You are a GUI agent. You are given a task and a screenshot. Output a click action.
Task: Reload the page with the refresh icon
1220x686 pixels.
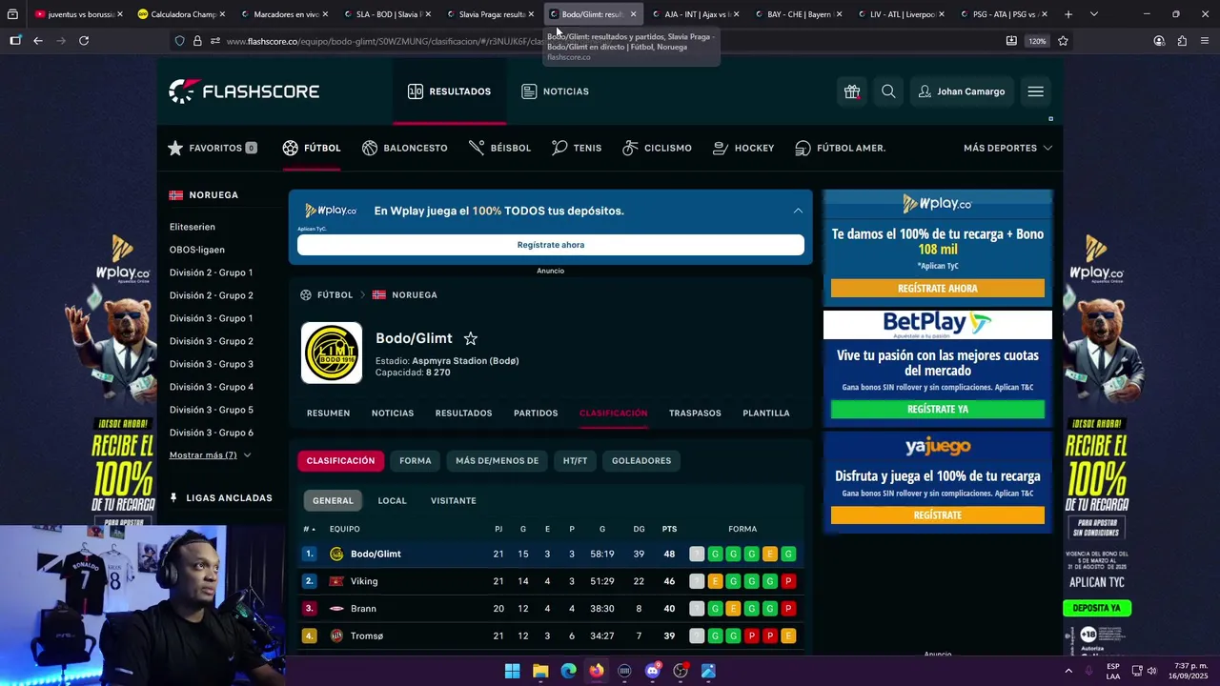pyautogui.click(x=84, y=41)
